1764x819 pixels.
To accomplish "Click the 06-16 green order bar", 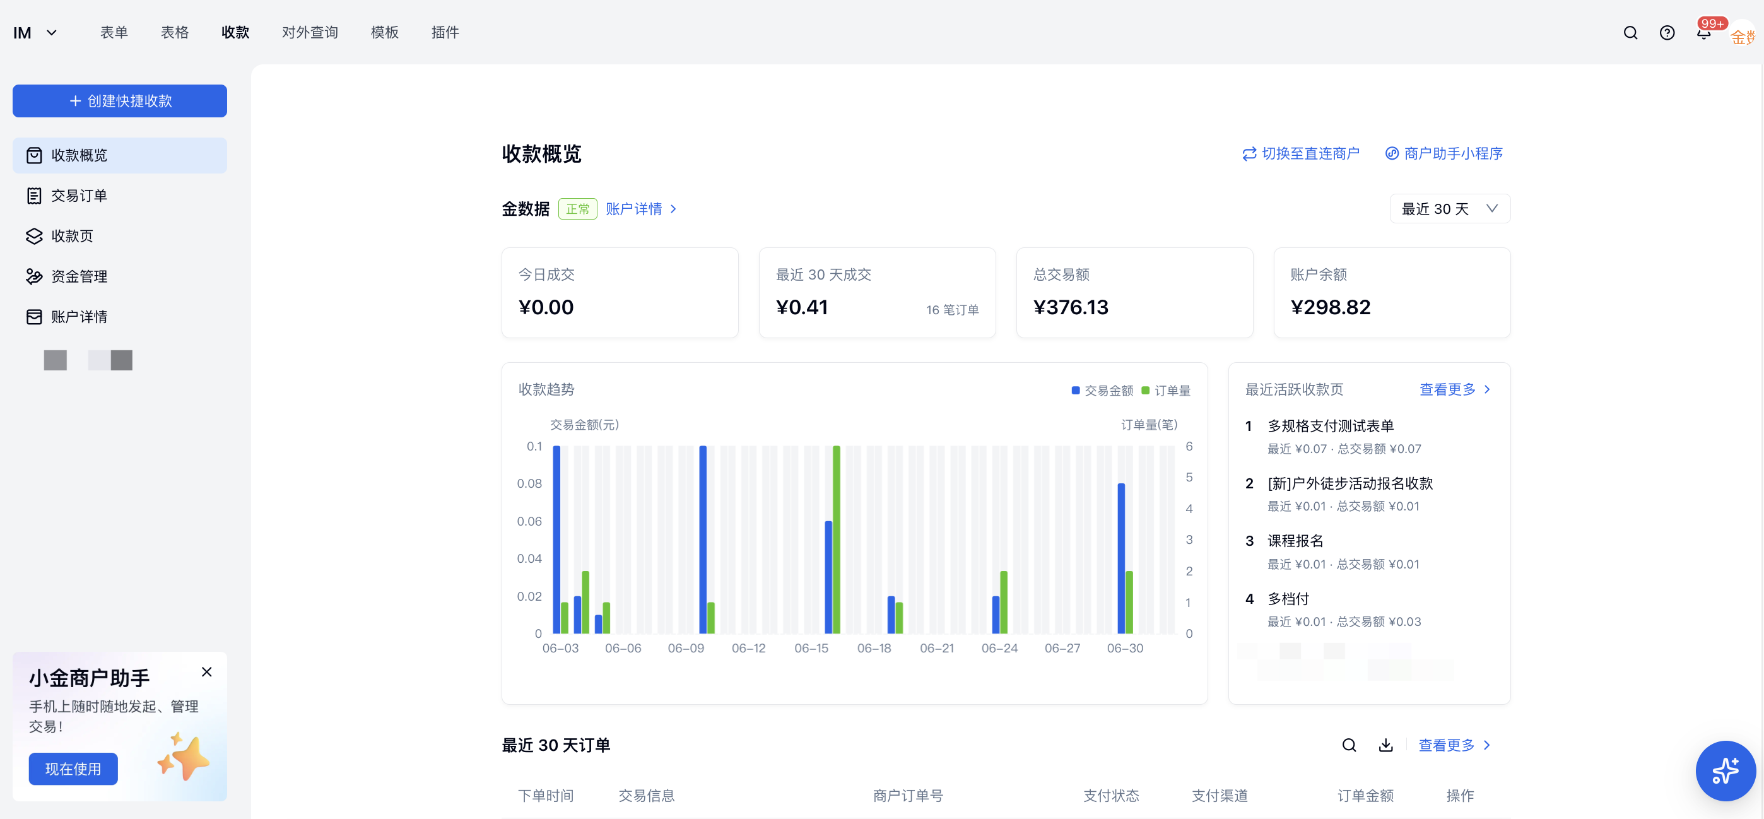I will (x=837, y=539).
